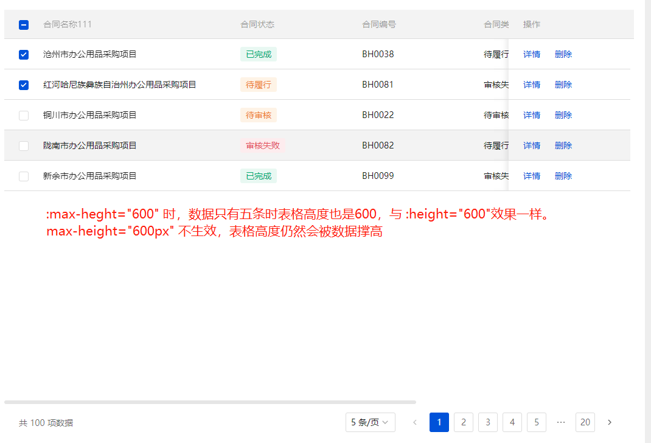This screenshot has height=443, width=651.
Task: Click the next page chevron icon
Action: [x=609, y=422]
